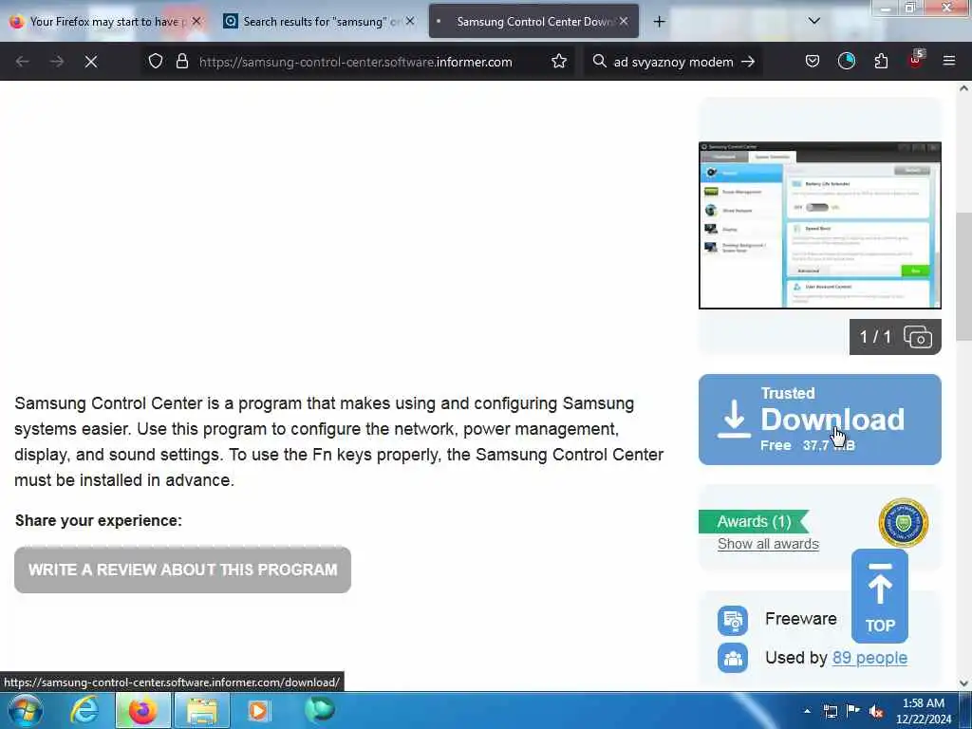Screen dimensions: 972x729
Task: Open File Explorer from the taskbar
Action: [202, 710]
